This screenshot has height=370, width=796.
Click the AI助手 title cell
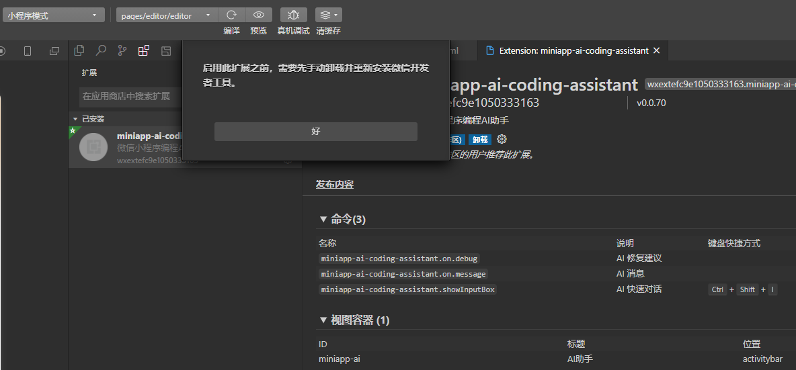click(x=580, y=359)
